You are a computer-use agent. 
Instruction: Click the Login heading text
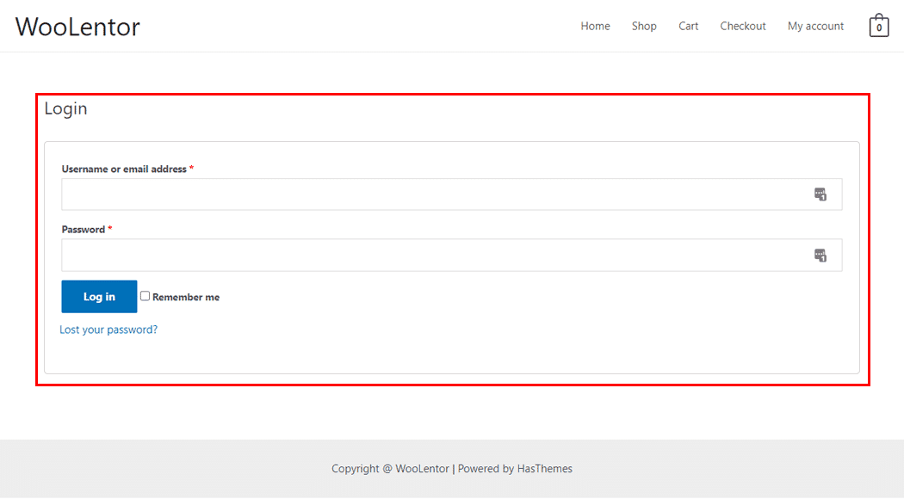(65, 109)
